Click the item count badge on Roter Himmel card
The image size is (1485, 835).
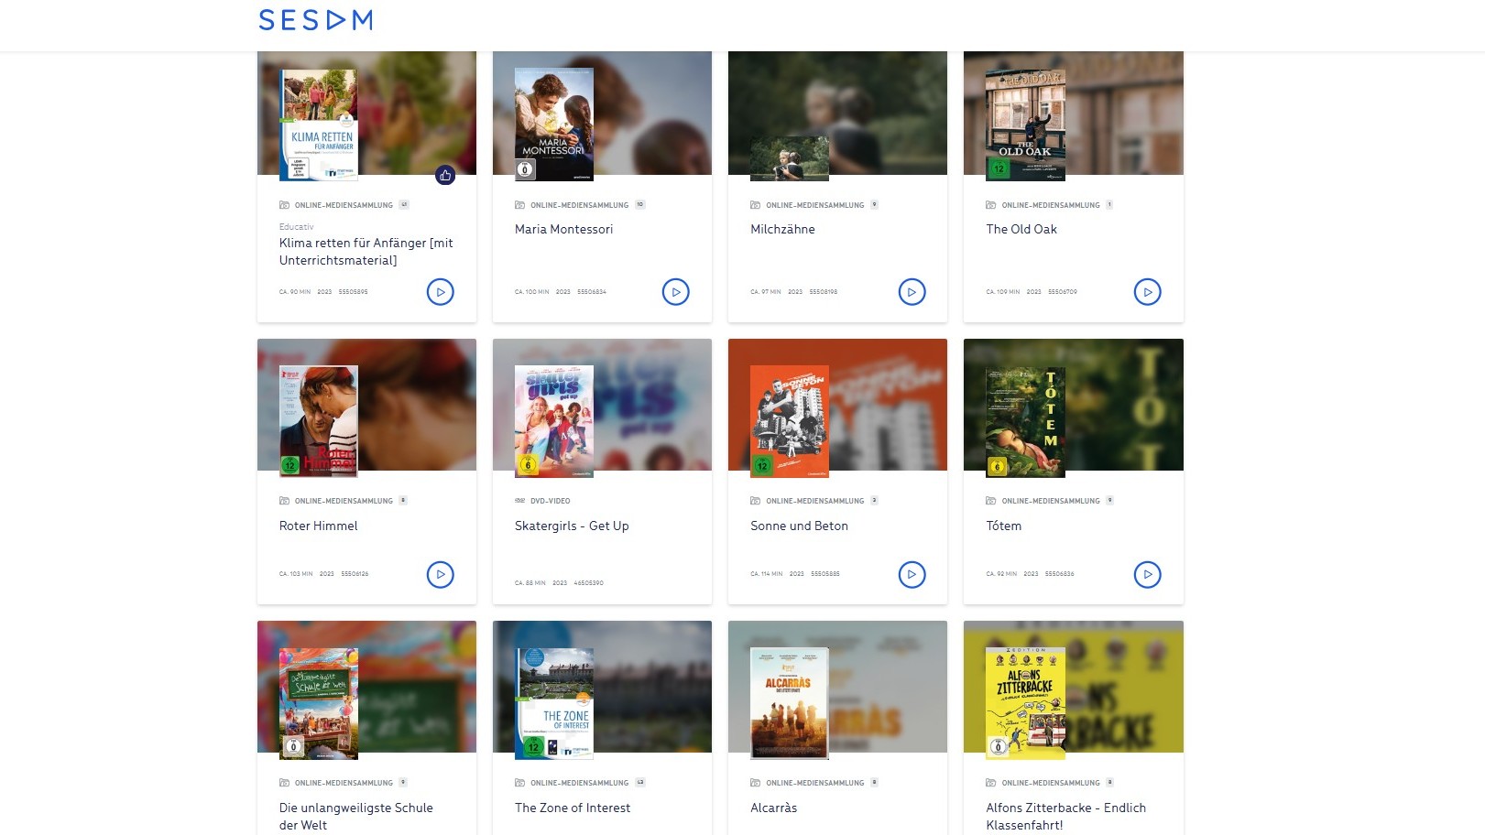tap(403, 501)
